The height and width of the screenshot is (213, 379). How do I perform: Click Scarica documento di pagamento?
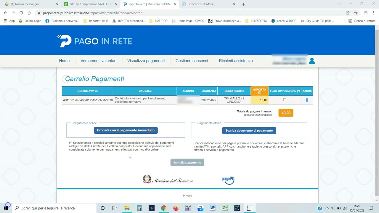pyautogui.click(x=249, y=130)
